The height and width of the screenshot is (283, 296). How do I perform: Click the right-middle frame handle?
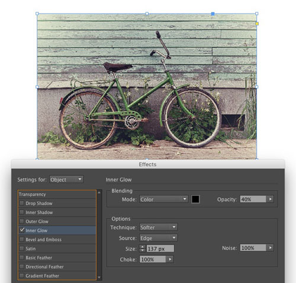pos(257,87)
